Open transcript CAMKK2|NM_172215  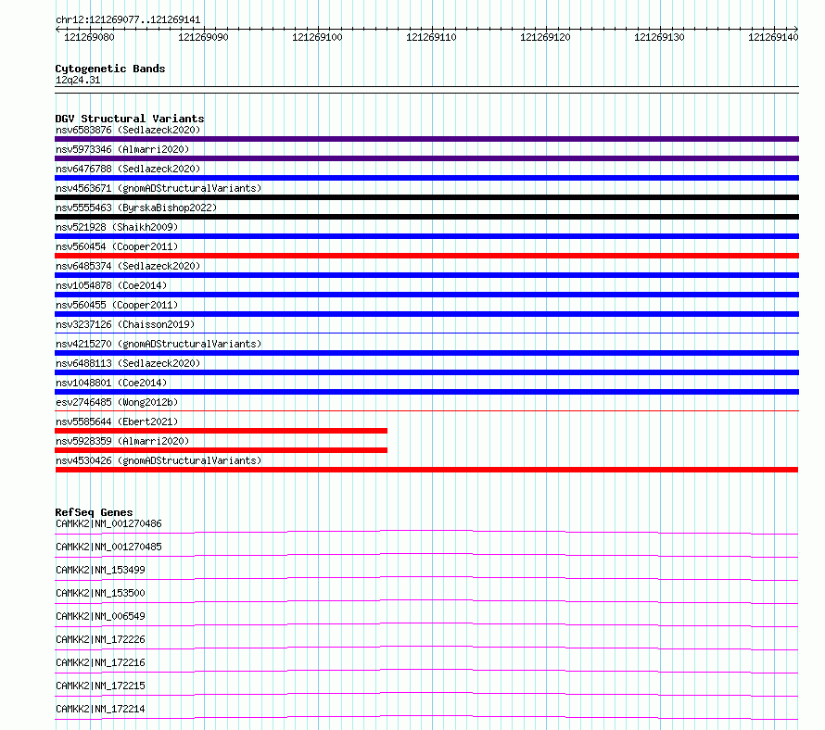pyautogui.click(x=100, y=686)
